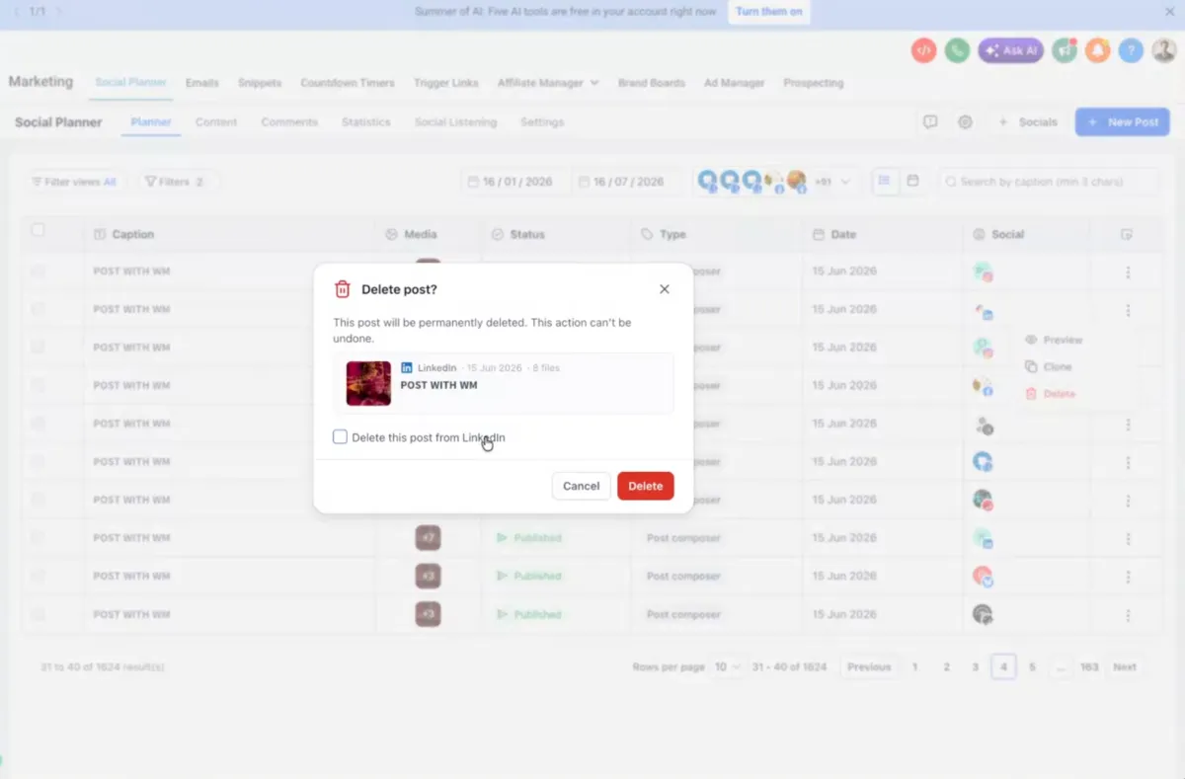This screenshot has width=1185, height=779.
Task: Open the Emails menu item
Action: coord(202,83)
